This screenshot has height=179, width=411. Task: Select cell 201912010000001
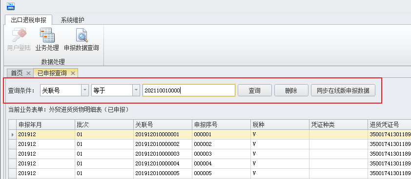pos(163,135)
